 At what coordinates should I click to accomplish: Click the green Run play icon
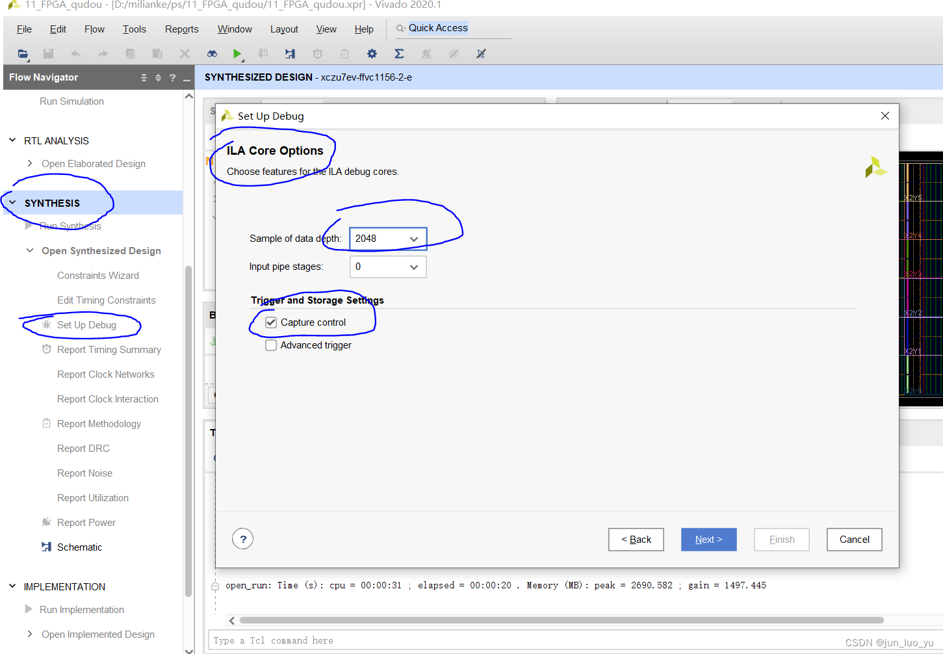tap(237, 54)
